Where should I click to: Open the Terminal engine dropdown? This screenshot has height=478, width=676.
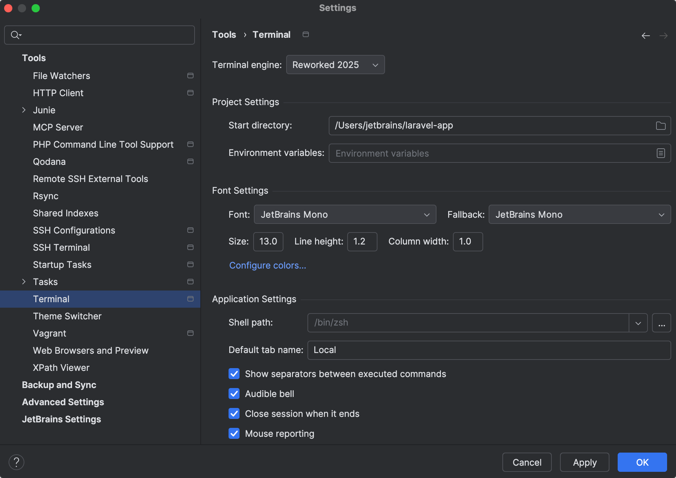pos(335,65)
